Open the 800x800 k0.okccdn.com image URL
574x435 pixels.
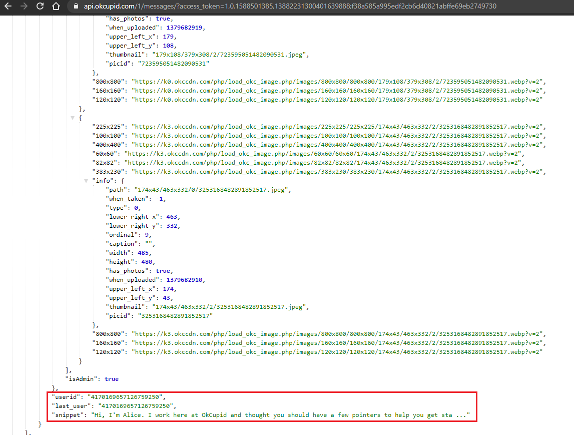(x=337, y=82)
